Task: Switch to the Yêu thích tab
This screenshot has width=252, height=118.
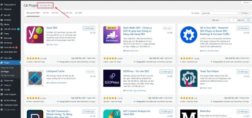Action: click(78, 13)
